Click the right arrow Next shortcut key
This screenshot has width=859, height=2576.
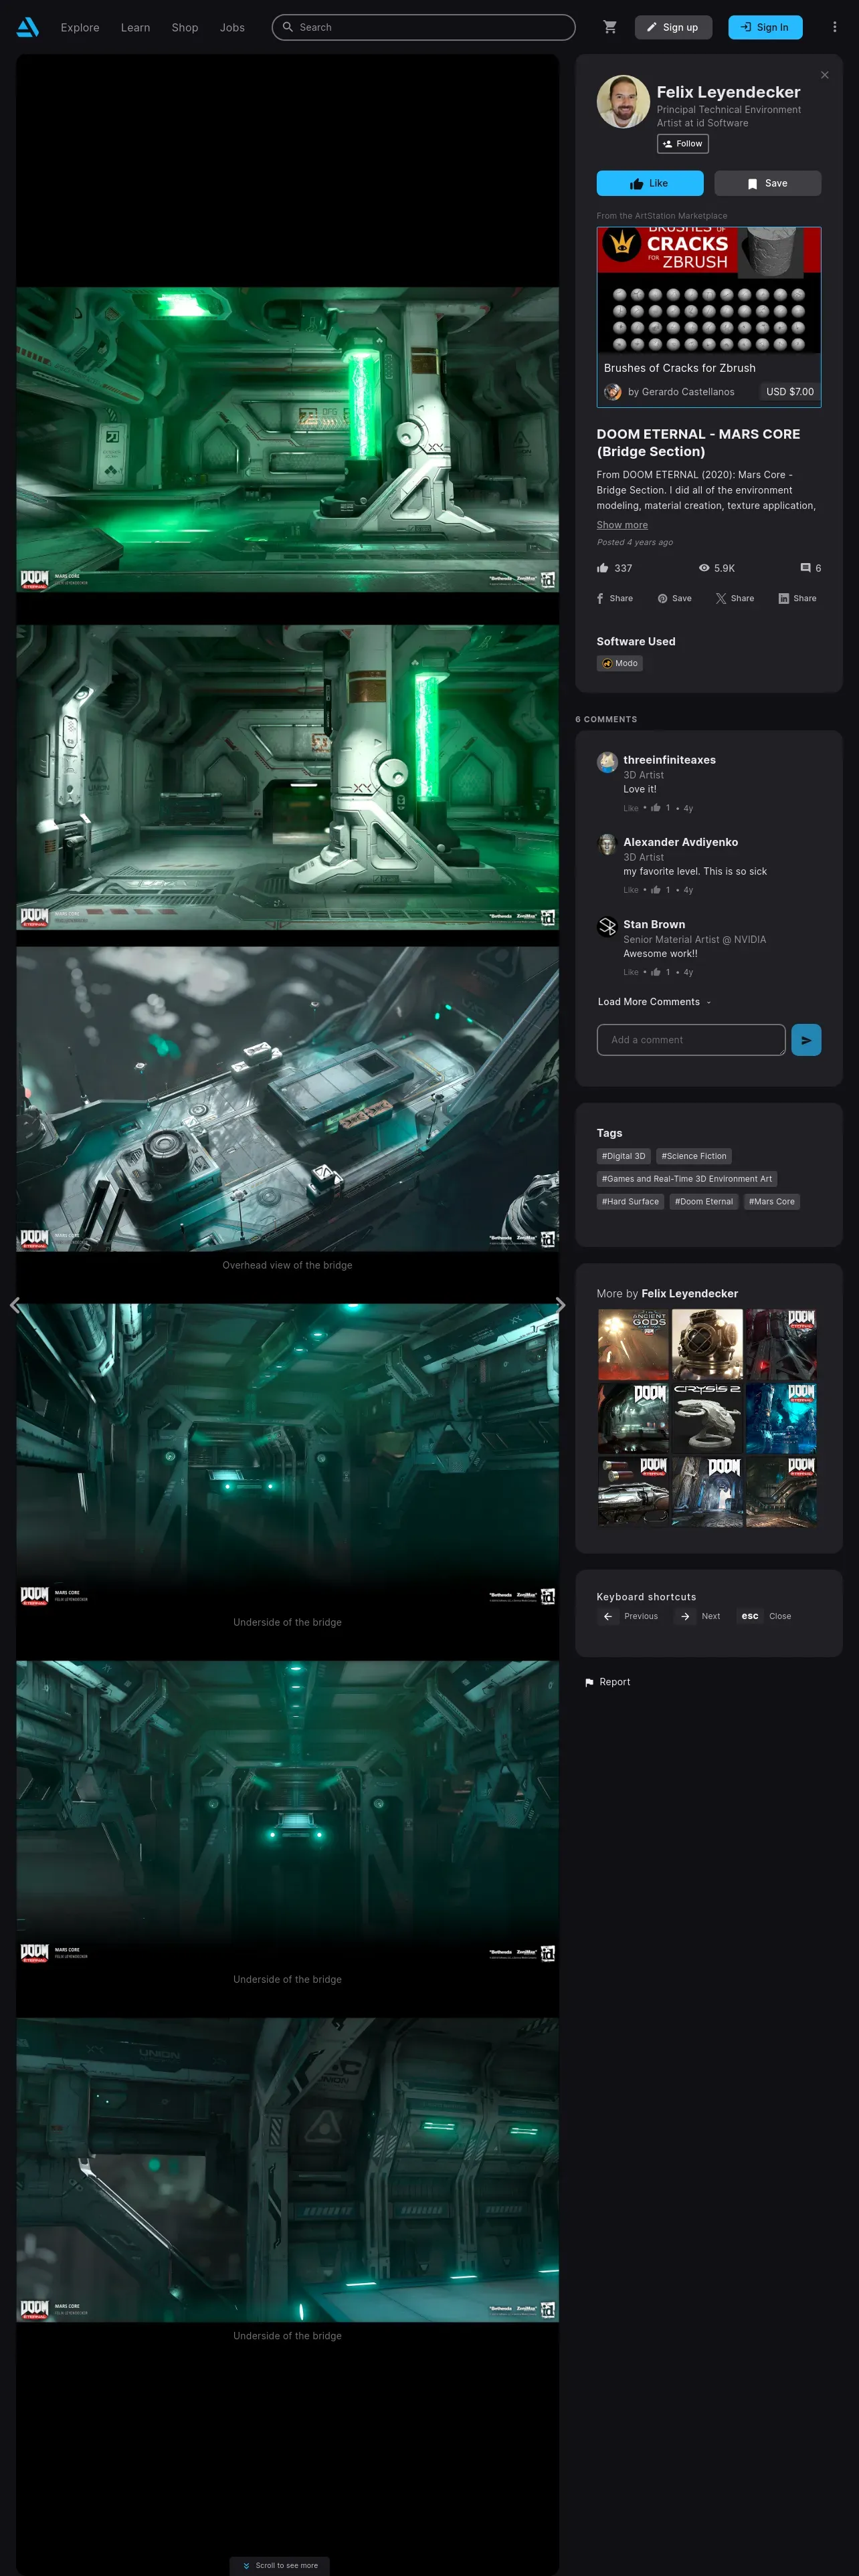tap(685, 1616)
